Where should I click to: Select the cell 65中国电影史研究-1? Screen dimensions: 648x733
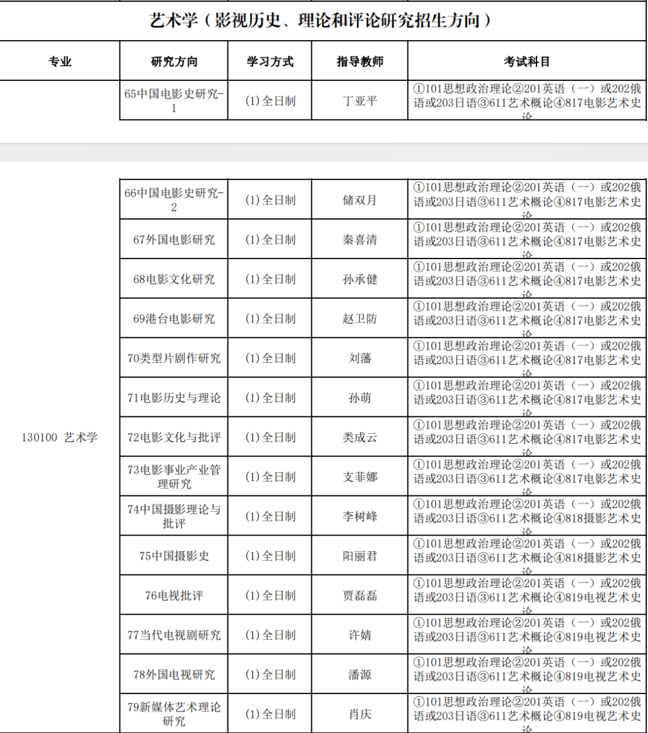click(x=174, y=101)
